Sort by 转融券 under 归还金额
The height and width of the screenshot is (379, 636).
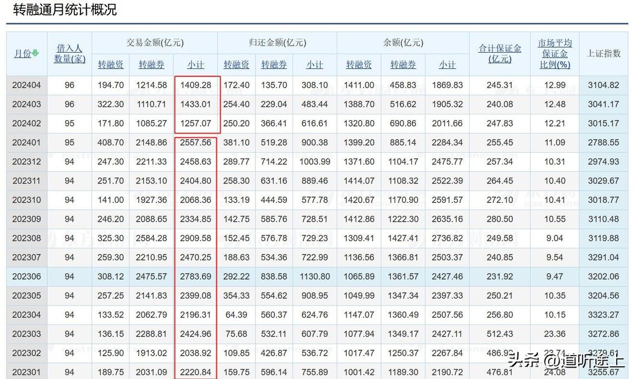click(274, 64)
